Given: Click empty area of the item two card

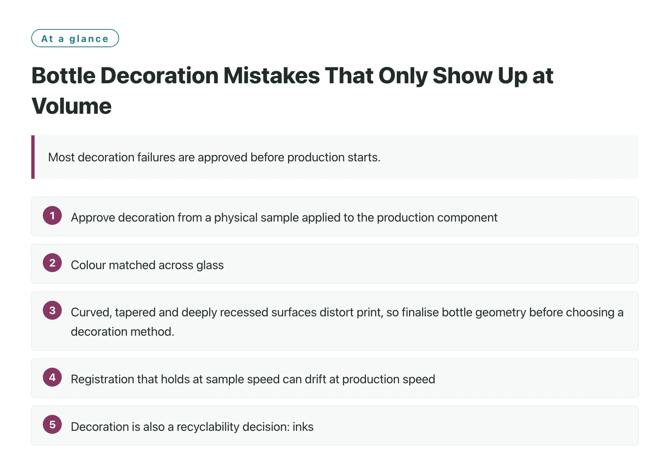Looking at the screenshot, I should tap(428, 264).
